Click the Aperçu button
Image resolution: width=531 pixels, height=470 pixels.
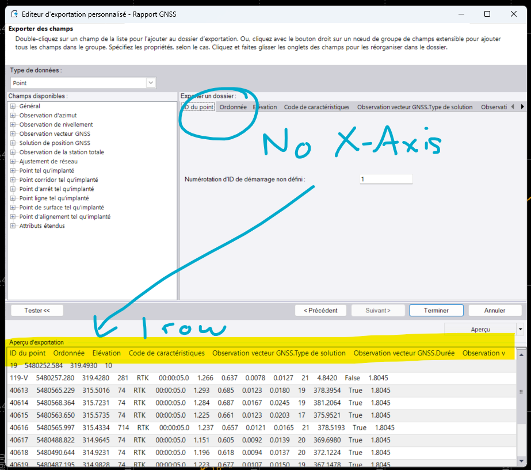480,329
